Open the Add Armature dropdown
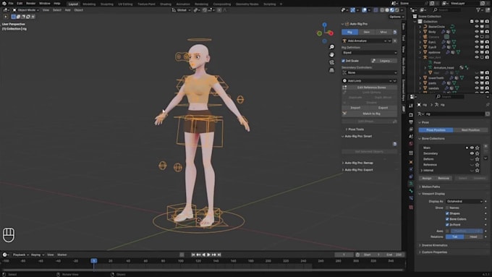Image resolution: width=492 pixels, height=277 pixels. [x=367, y=41]
